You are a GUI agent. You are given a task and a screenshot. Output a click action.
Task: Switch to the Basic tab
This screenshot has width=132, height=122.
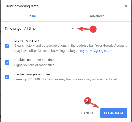point(31,16)
